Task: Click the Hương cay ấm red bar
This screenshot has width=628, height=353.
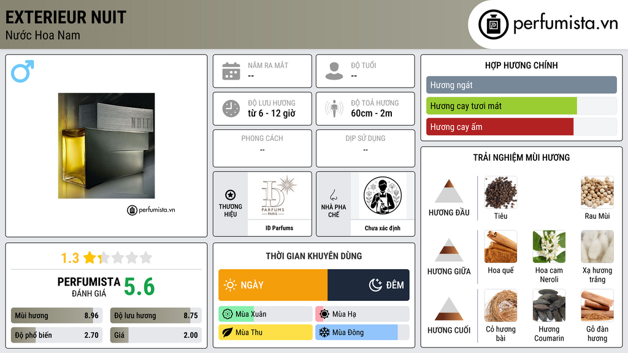Action: [521, 127]
